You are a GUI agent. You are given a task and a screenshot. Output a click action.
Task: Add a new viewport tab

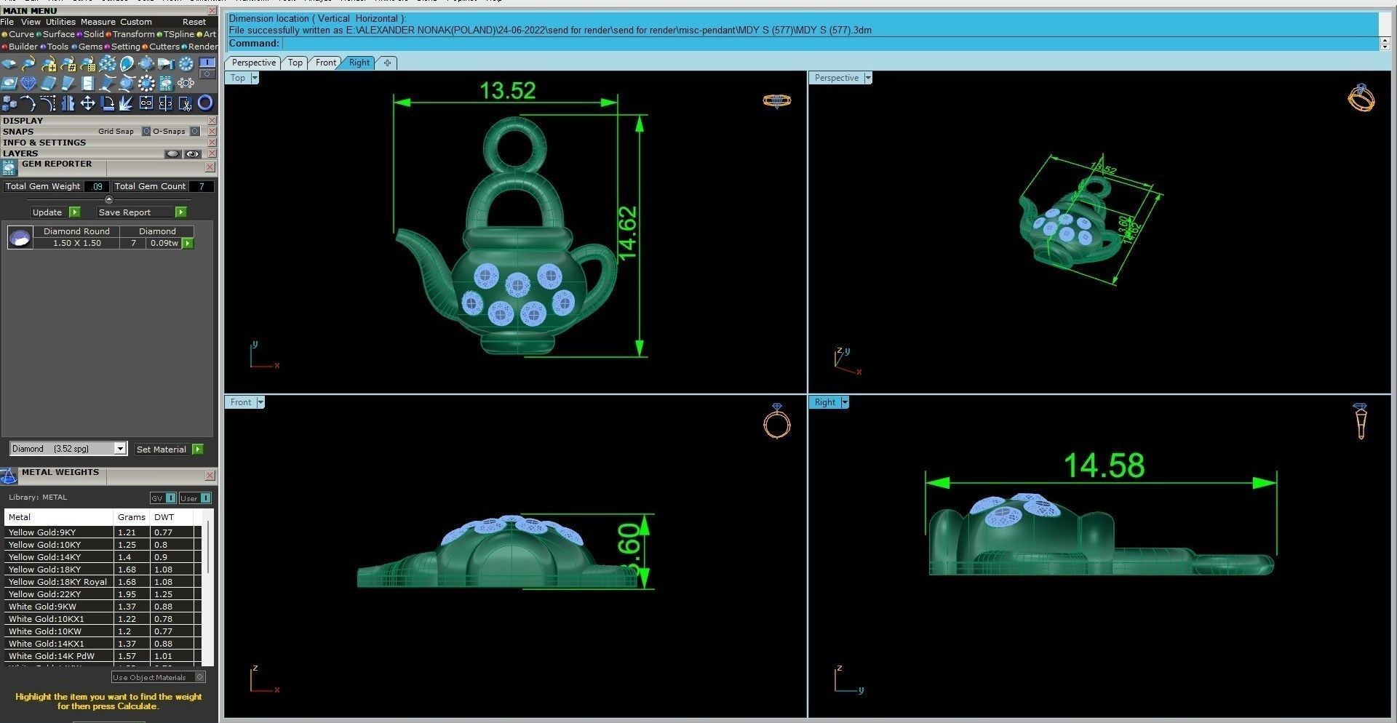point(387,63)
